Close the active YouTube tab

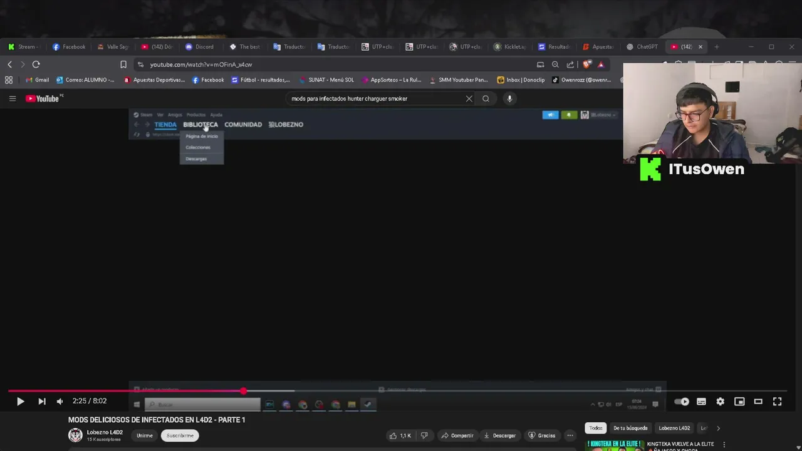pos(700,47)
